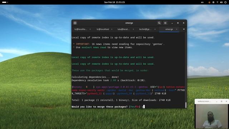Select the active emerge tab

tap(169, 29)
